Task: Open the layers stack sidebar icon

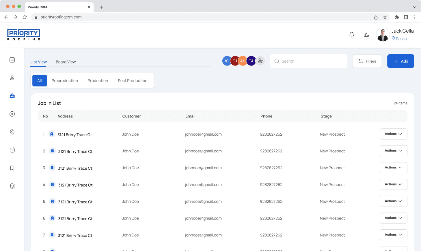Action: (12, 186)
